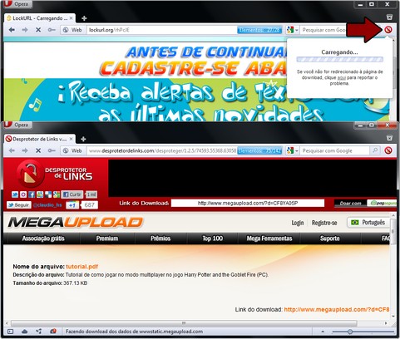Open the Premium menu item
The image size is (400, 339).
coord(107,238)
